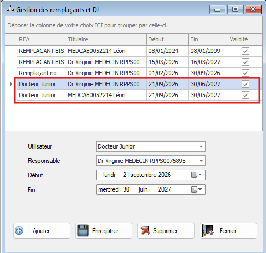Screen dimensions: 266x253
Task: Minimize the Gestion des remplaçants window
Action: pos(218,9)
